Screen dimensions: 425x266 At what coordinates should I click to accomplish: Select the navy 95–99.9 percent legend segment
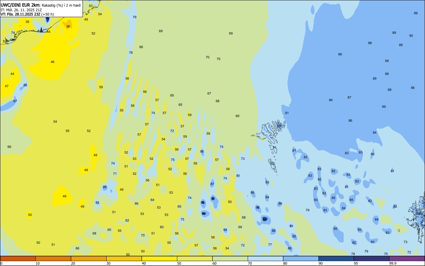coord(372,258)
